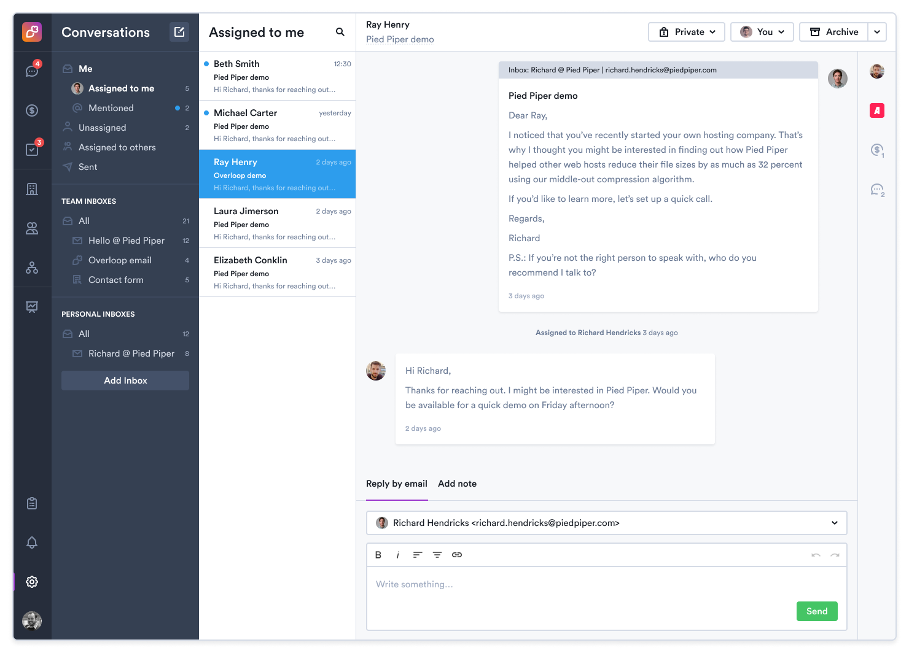The width and height of the screenshot is (909, 653).
Task: Open Pied Piper demo link under Ray Henry
Action: point(400,39)
